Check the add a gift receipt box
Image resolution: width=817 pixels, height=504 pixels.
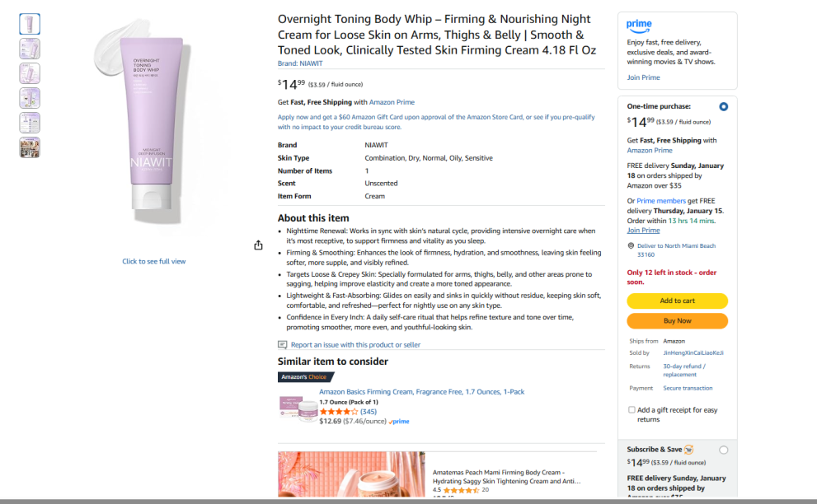tap(632, 409)
